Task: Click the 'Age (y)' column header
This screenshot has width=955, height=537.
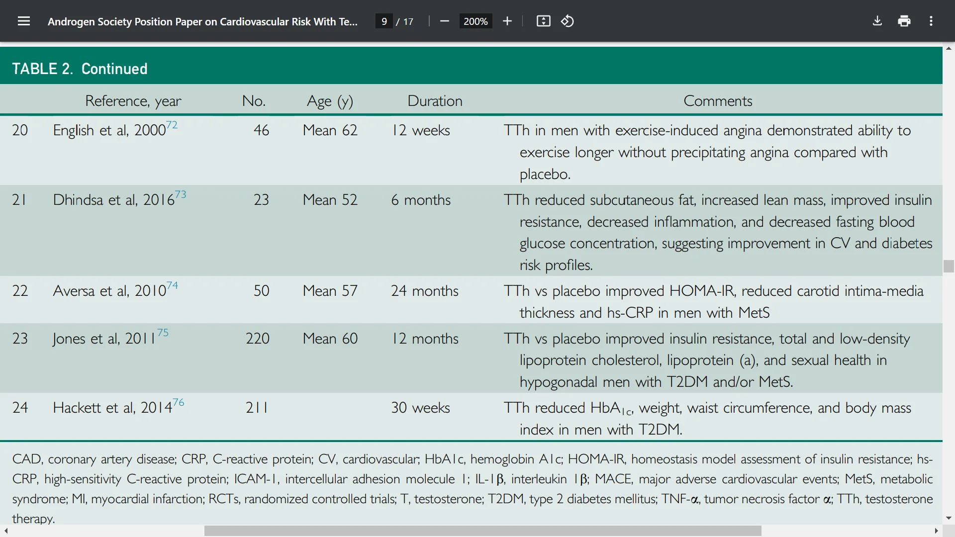Action: click(330, 101)
